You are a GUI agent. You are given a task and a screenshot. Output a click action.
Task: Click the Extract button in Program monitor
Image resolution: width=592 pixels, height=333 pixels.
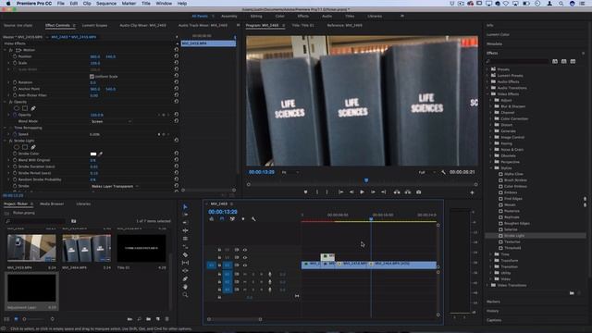[408, 192]
